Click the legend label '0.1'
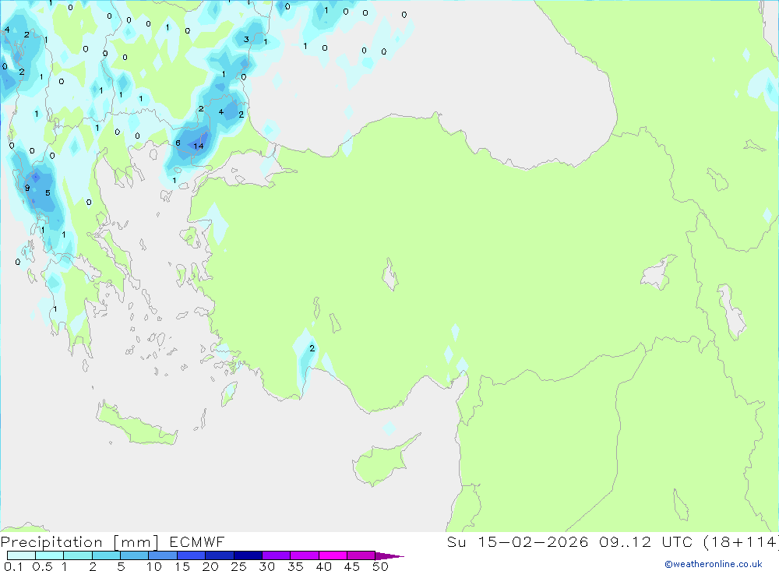779x571 pixels. 13,566
